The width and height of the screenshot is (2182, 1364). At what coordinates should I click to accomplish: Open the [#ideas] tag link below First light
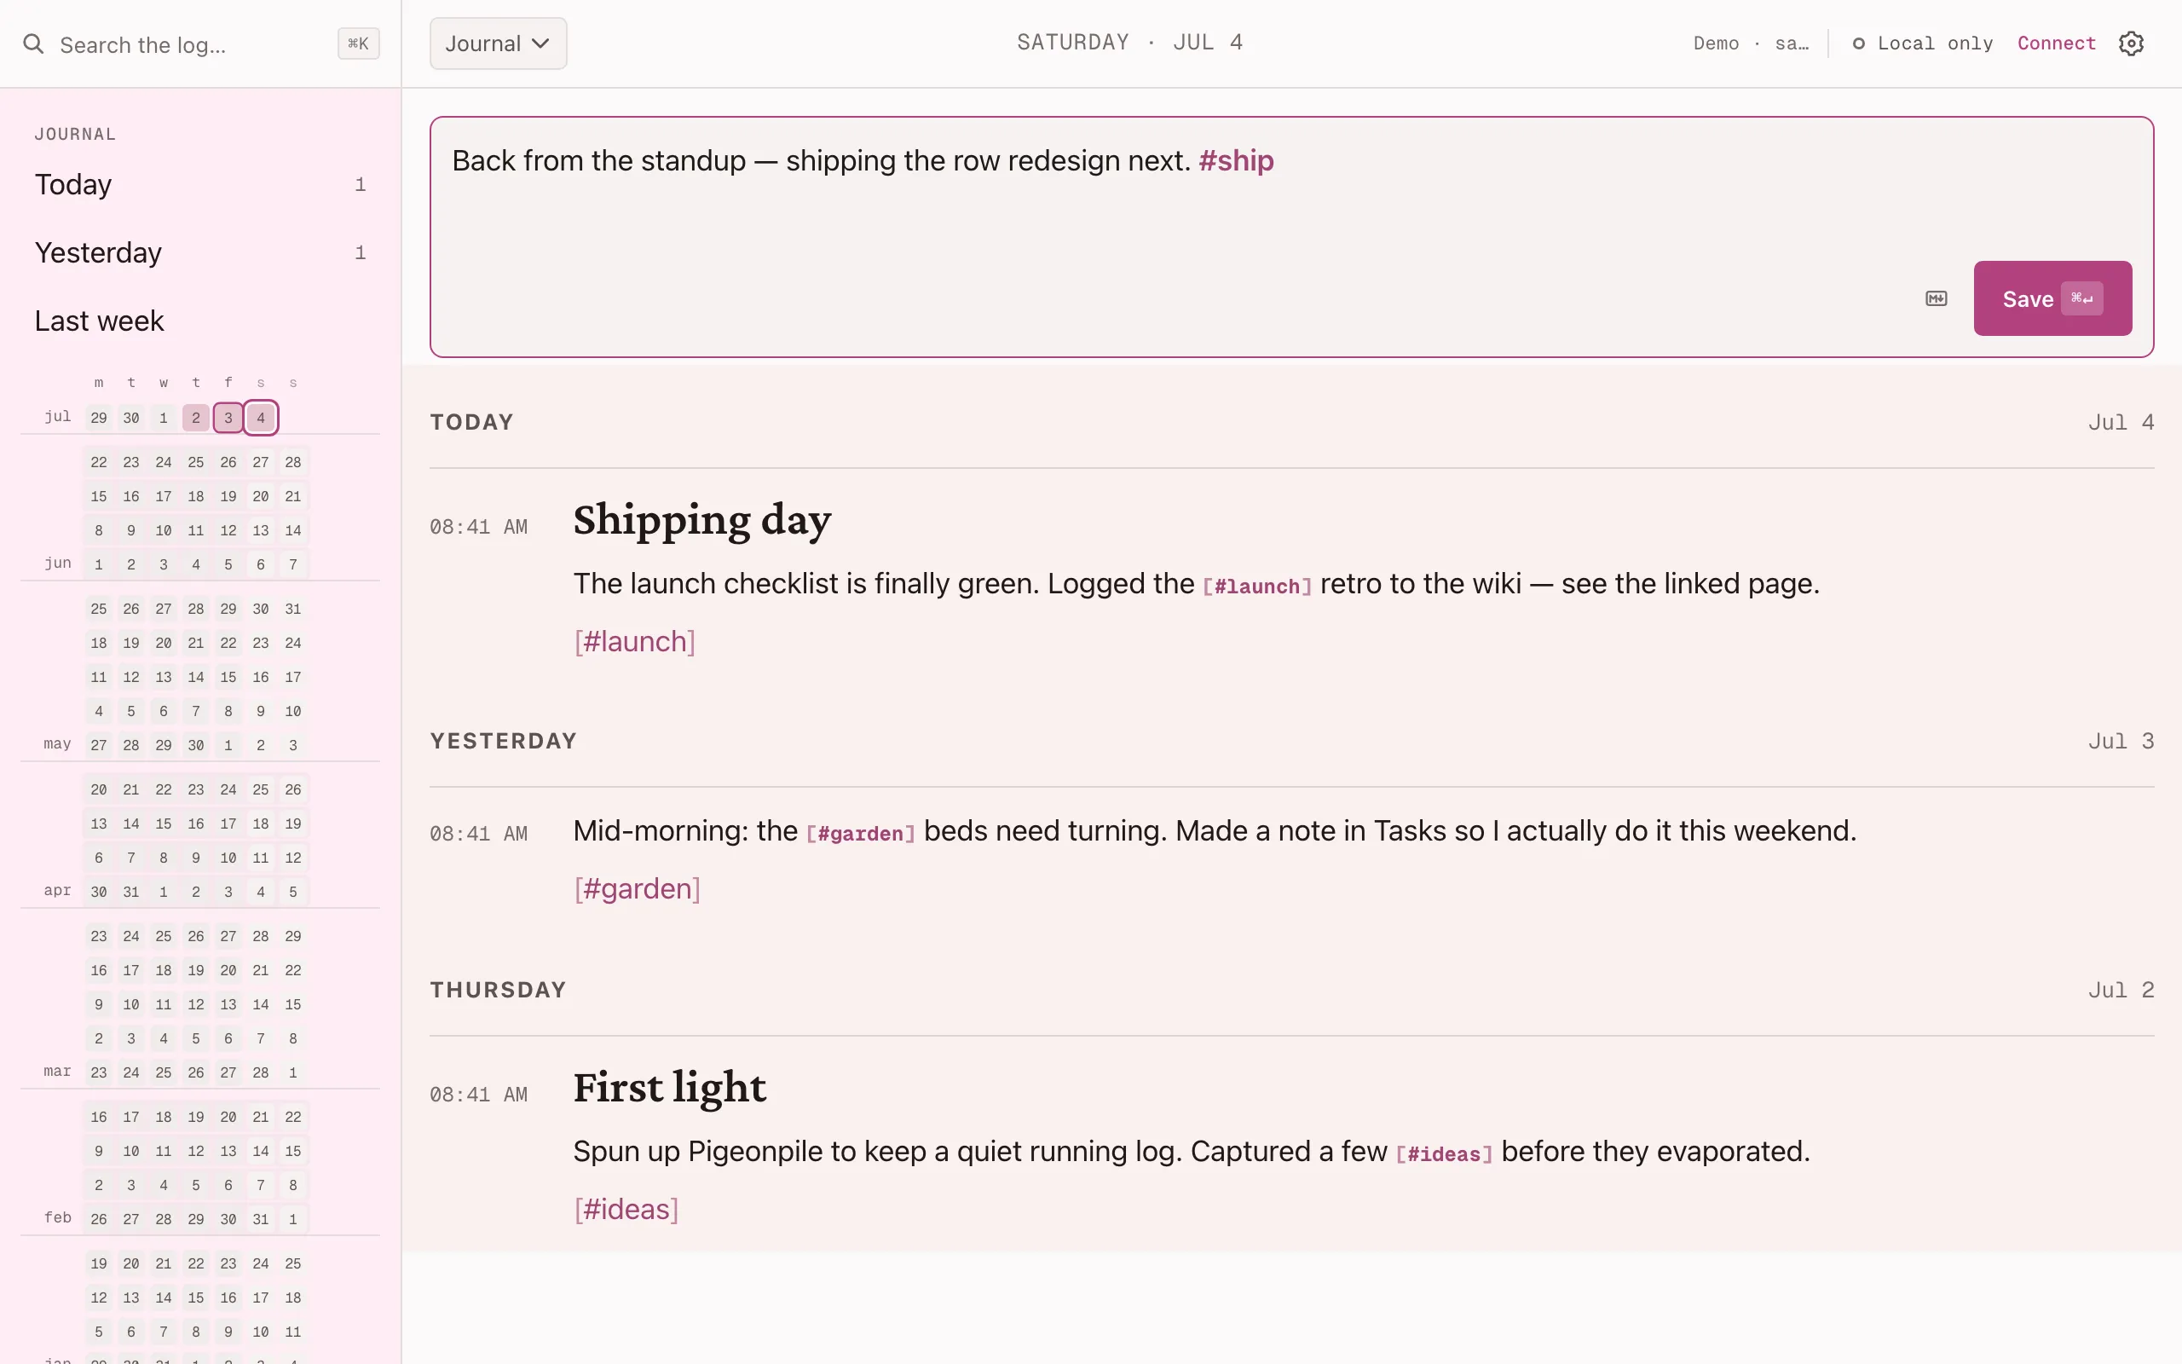point(626,1209)
